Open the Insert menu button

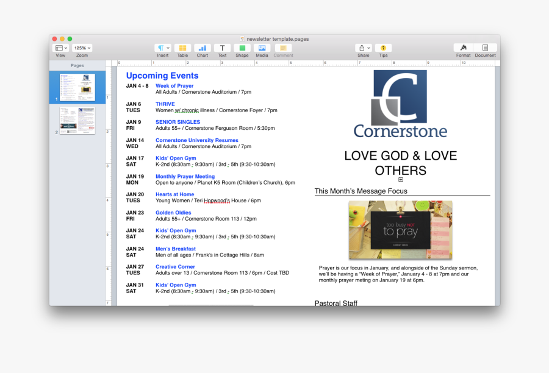[163, 48]
